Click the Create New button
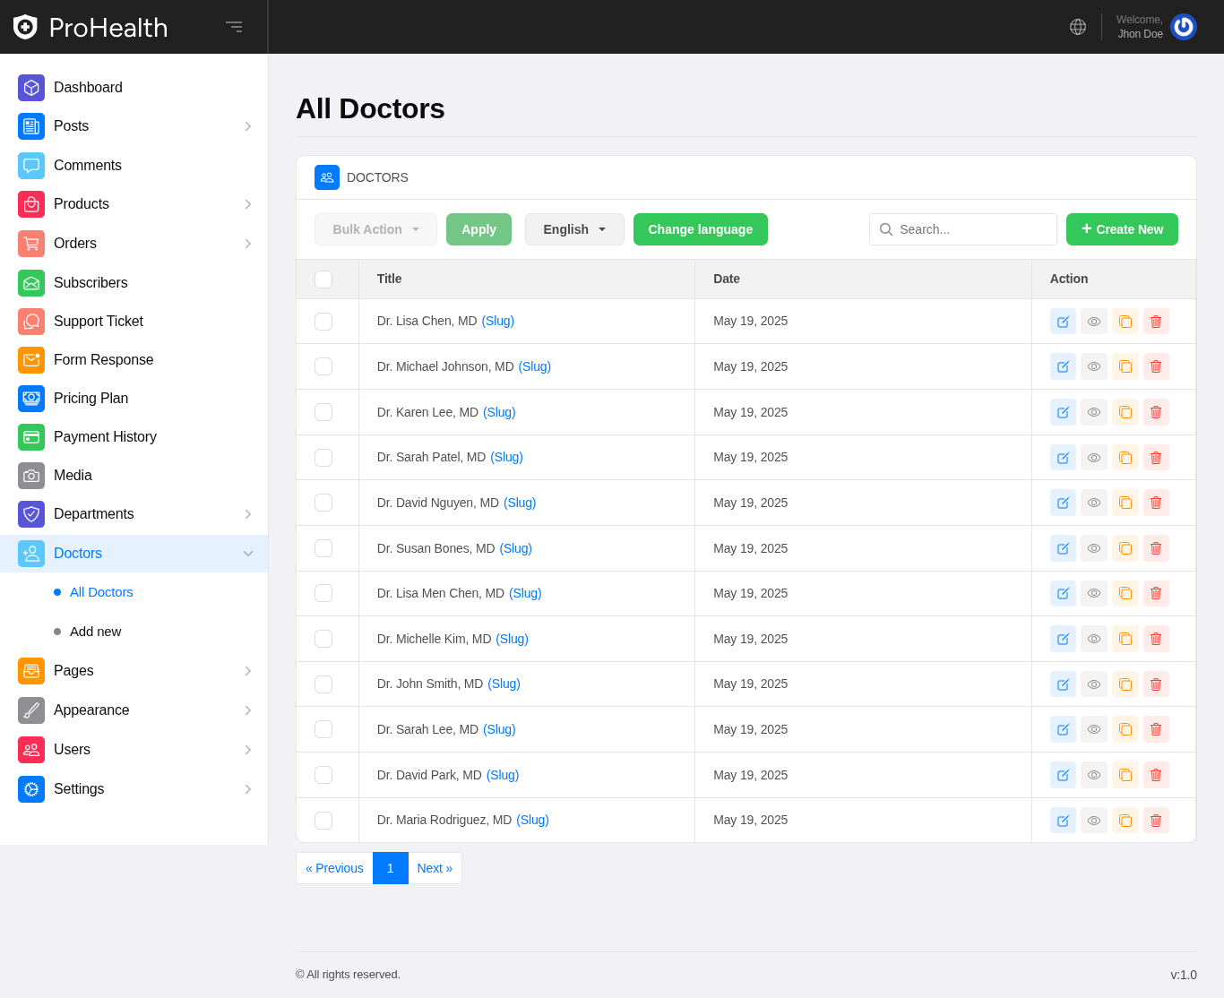This screenshot has width=1224, height=998. (1122, 229)
